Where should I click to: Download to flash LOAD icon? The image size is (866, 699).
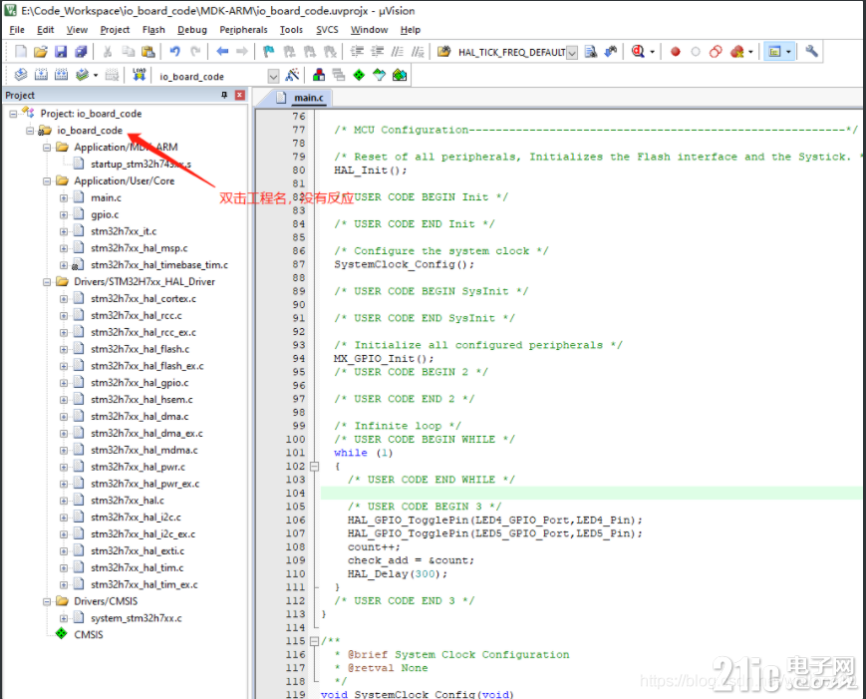coord(140,75)
